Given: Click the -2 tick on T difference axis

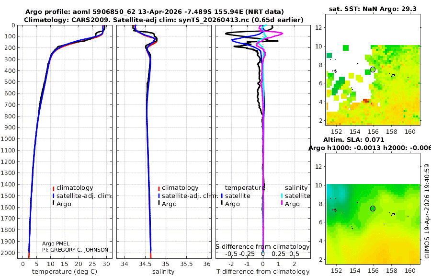Looking at the screenshot, I should [x=231, y=264].
